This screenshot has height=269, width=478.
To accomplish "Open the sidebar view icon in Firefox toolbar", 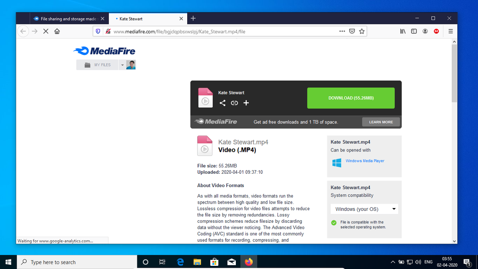I will [413, 31].
